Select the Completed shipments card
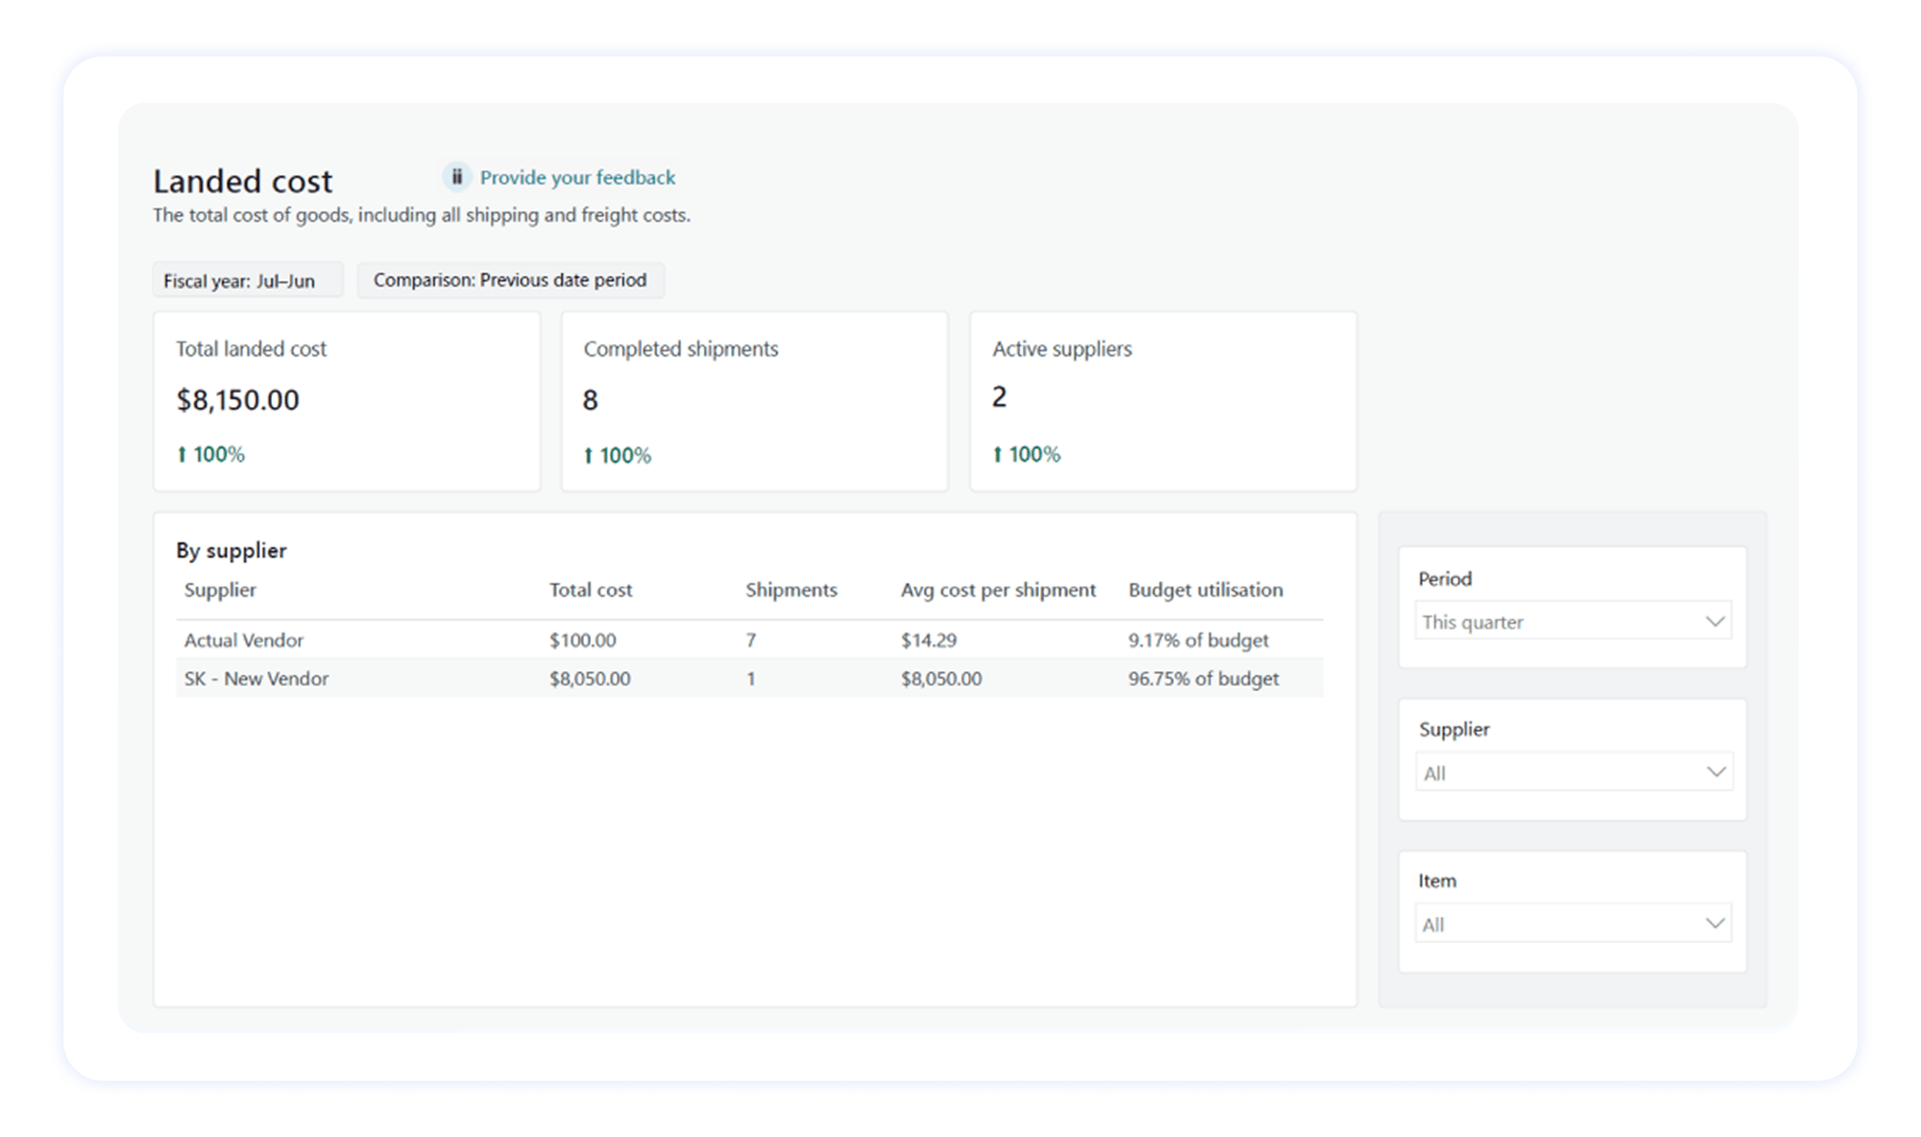 (755, 400)
